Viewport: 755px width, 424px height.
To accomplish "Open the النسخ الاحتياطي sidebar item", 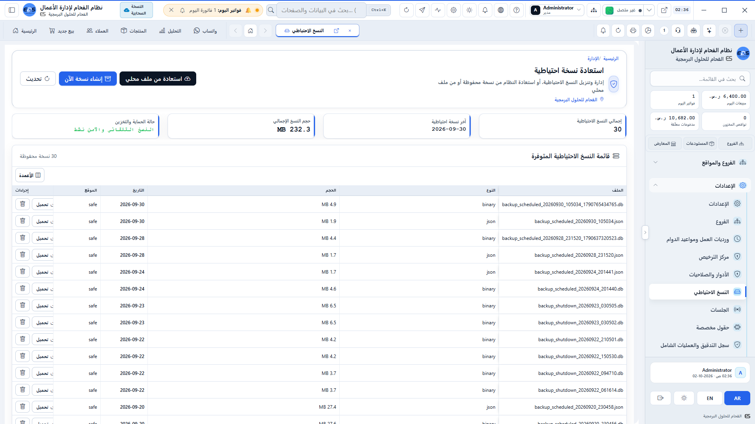I will tap(698, 292).
